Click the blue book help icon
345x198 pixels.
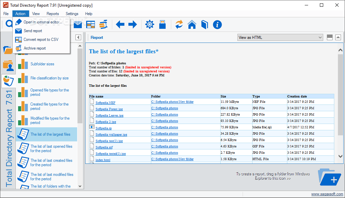[204, 24]
